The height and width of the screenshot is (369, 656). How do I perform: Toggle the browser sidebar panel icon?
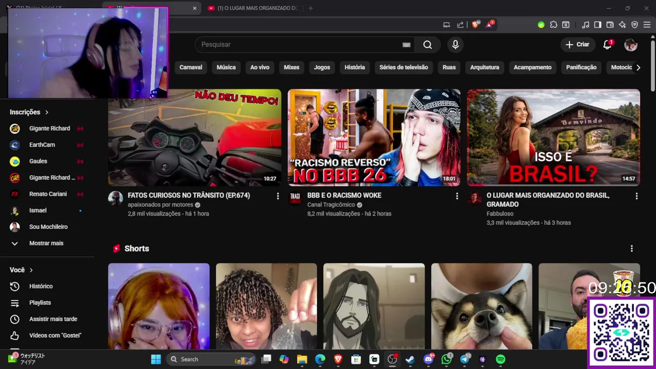click(598, 25)
